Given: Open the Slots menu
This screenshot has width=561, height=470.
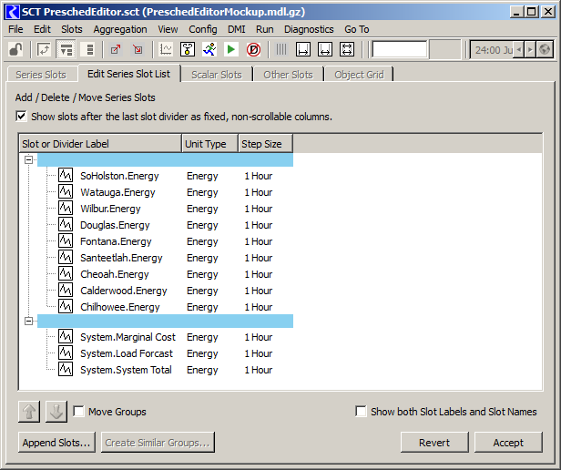Looking at the screenshot, I should (x=72, y=29).
